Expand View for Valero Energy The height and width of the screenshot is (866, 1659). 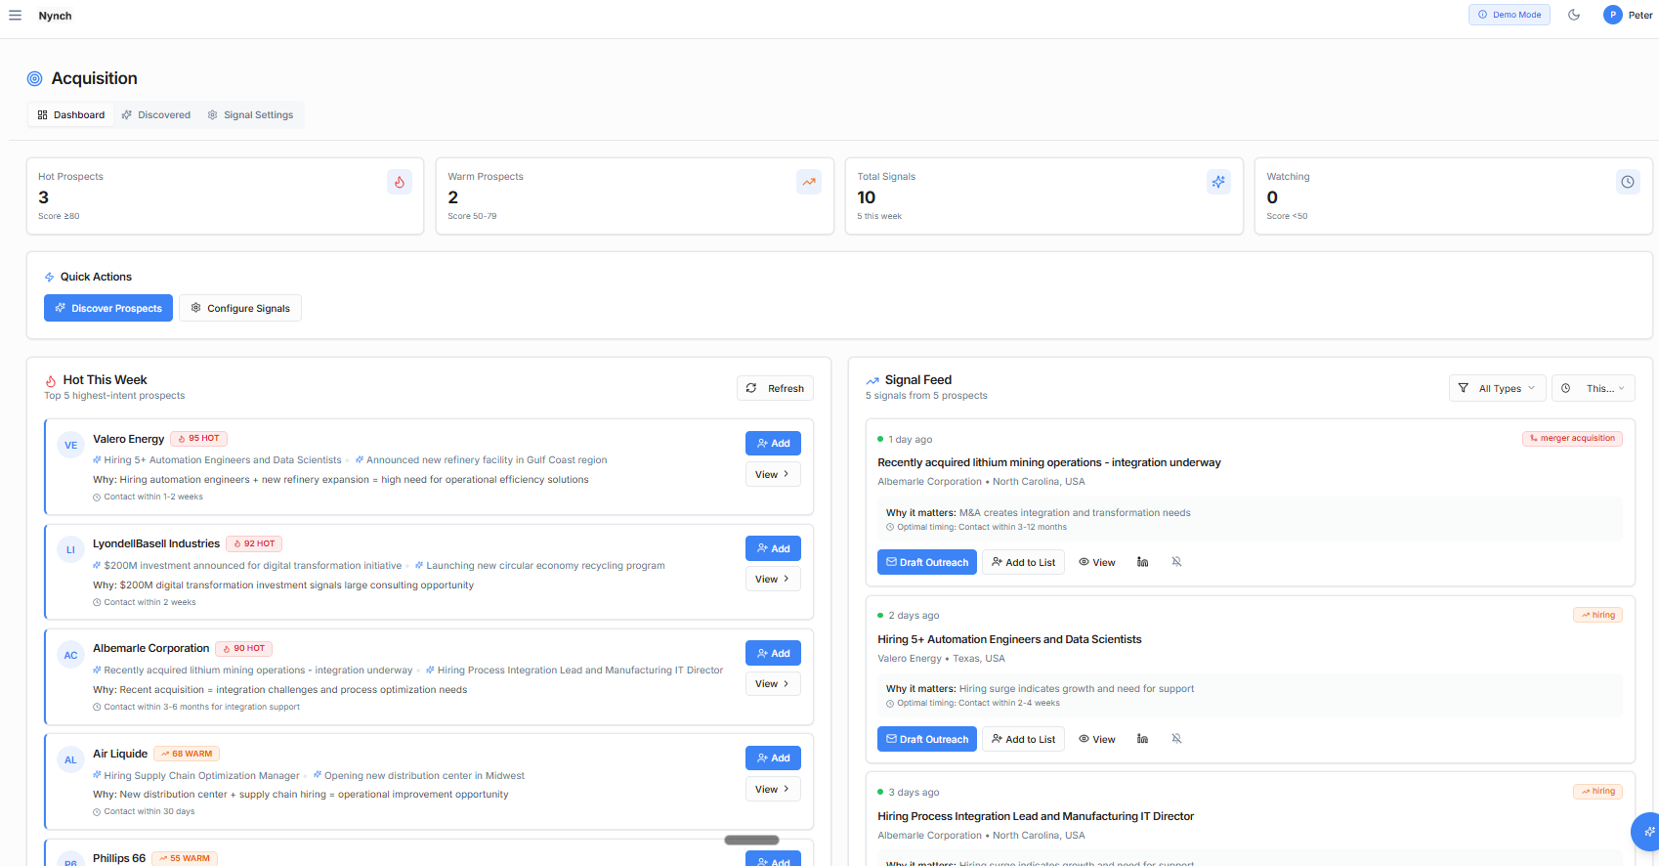click(773, 474)
